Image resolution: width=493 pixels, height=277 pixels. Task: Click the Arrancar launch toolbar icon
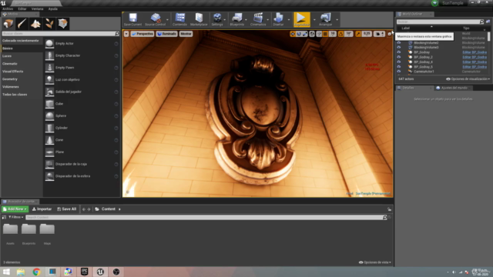pyautogui.click(x=325, y=19)
